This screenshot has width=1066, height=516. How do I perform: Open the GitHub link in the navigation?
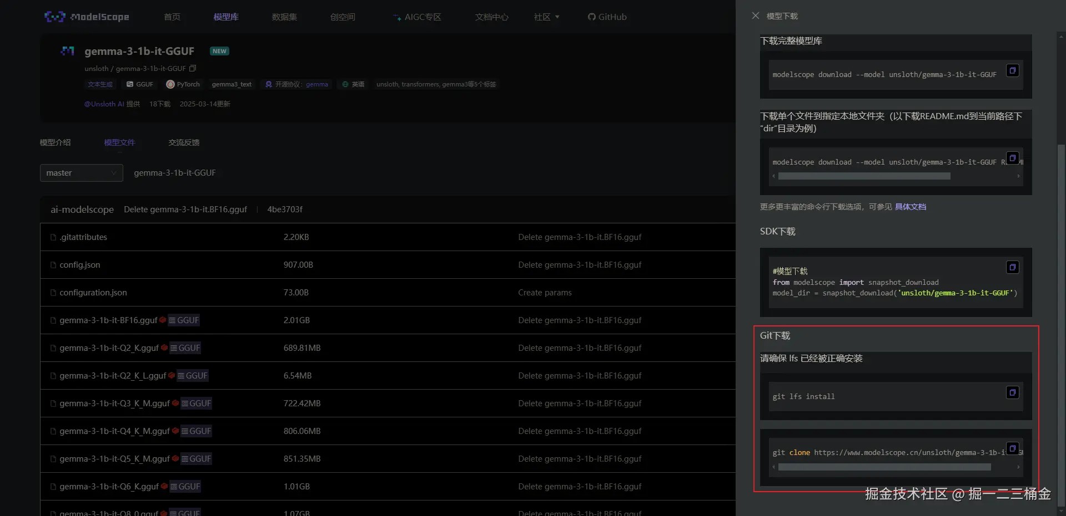tap(607, 17)
